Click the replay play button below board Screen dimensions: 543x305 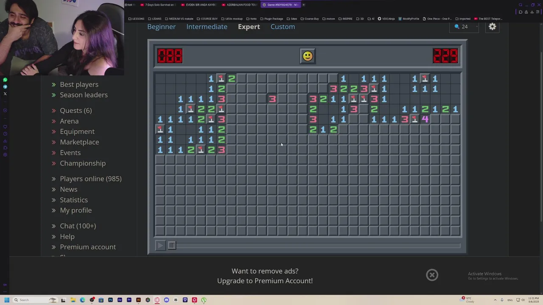[160, 245]
